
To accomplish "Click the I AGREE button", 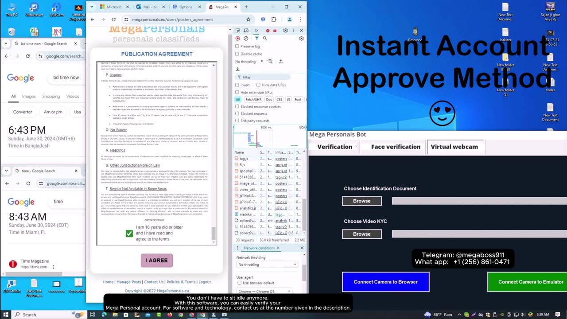I will click(x=157, y=261).
